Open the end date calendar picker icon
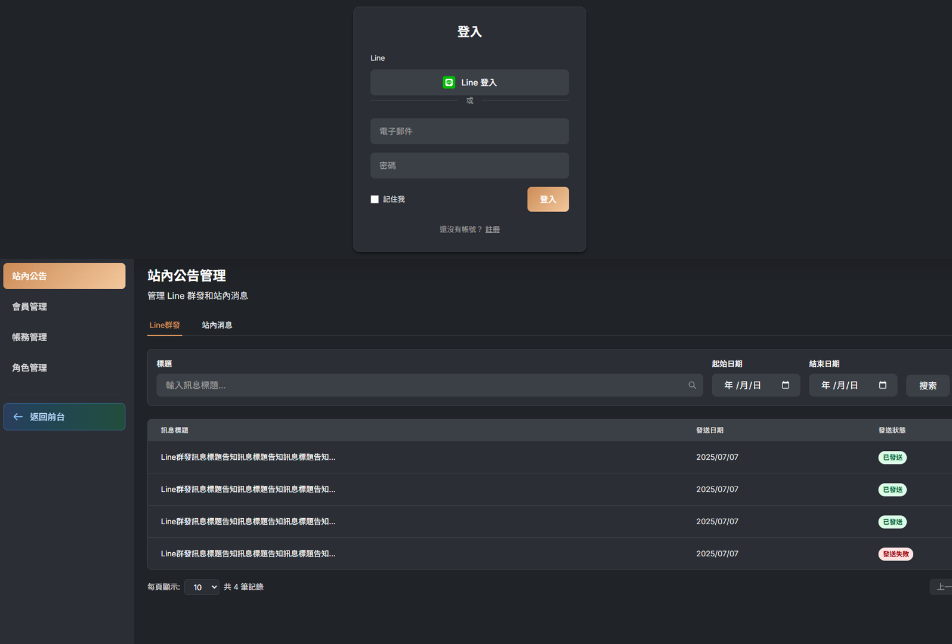This screenshot has width=952, height=644. [883, 385]
